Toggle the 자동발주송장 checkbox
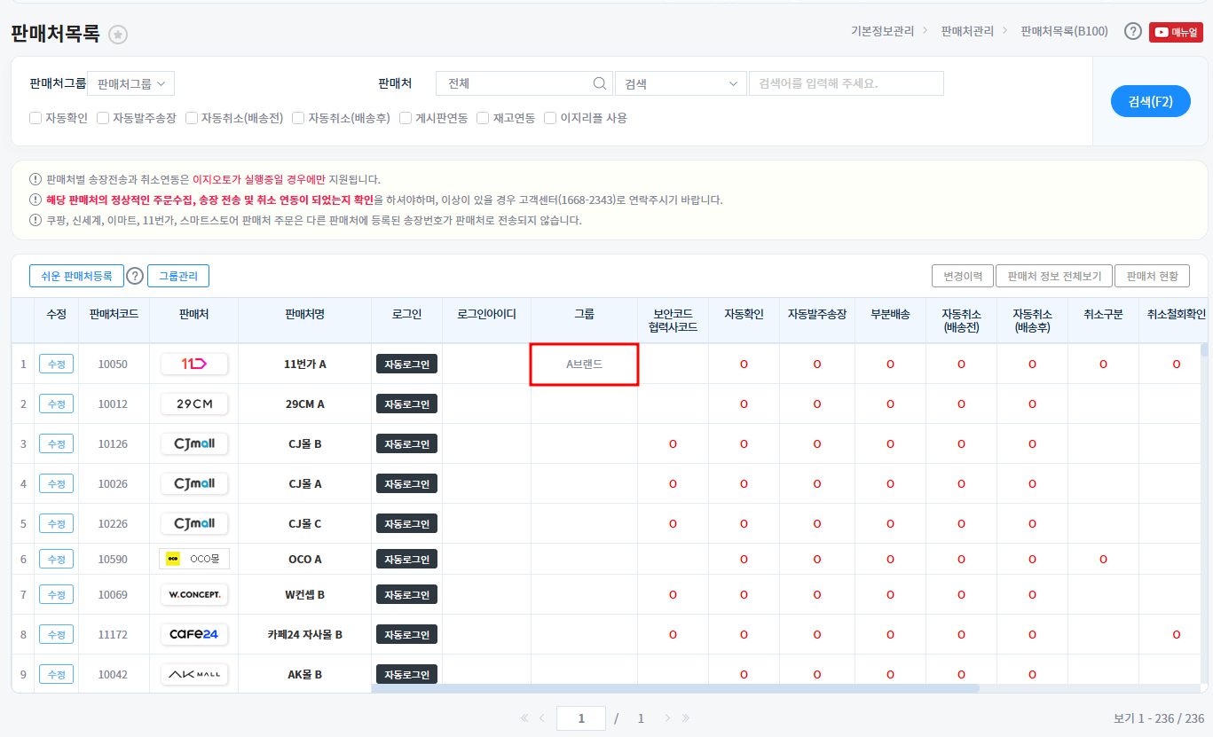 (x=103, y=118)
